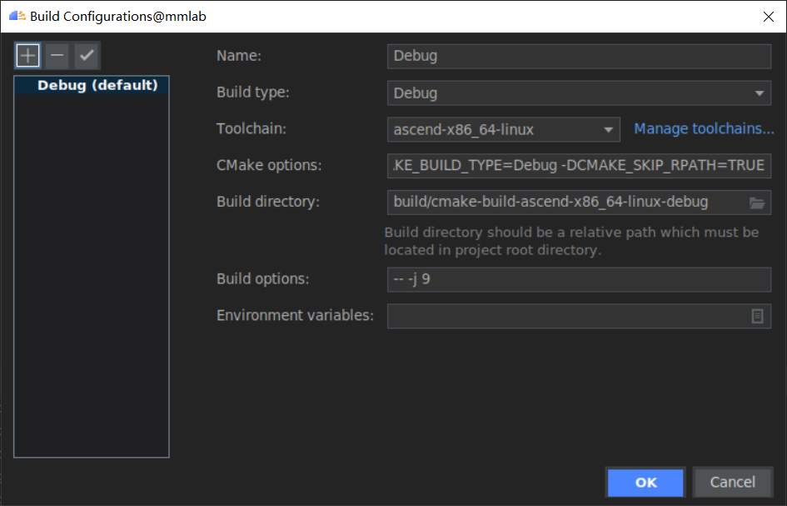Set configuration as default with checkmark icon

[87, 56]
